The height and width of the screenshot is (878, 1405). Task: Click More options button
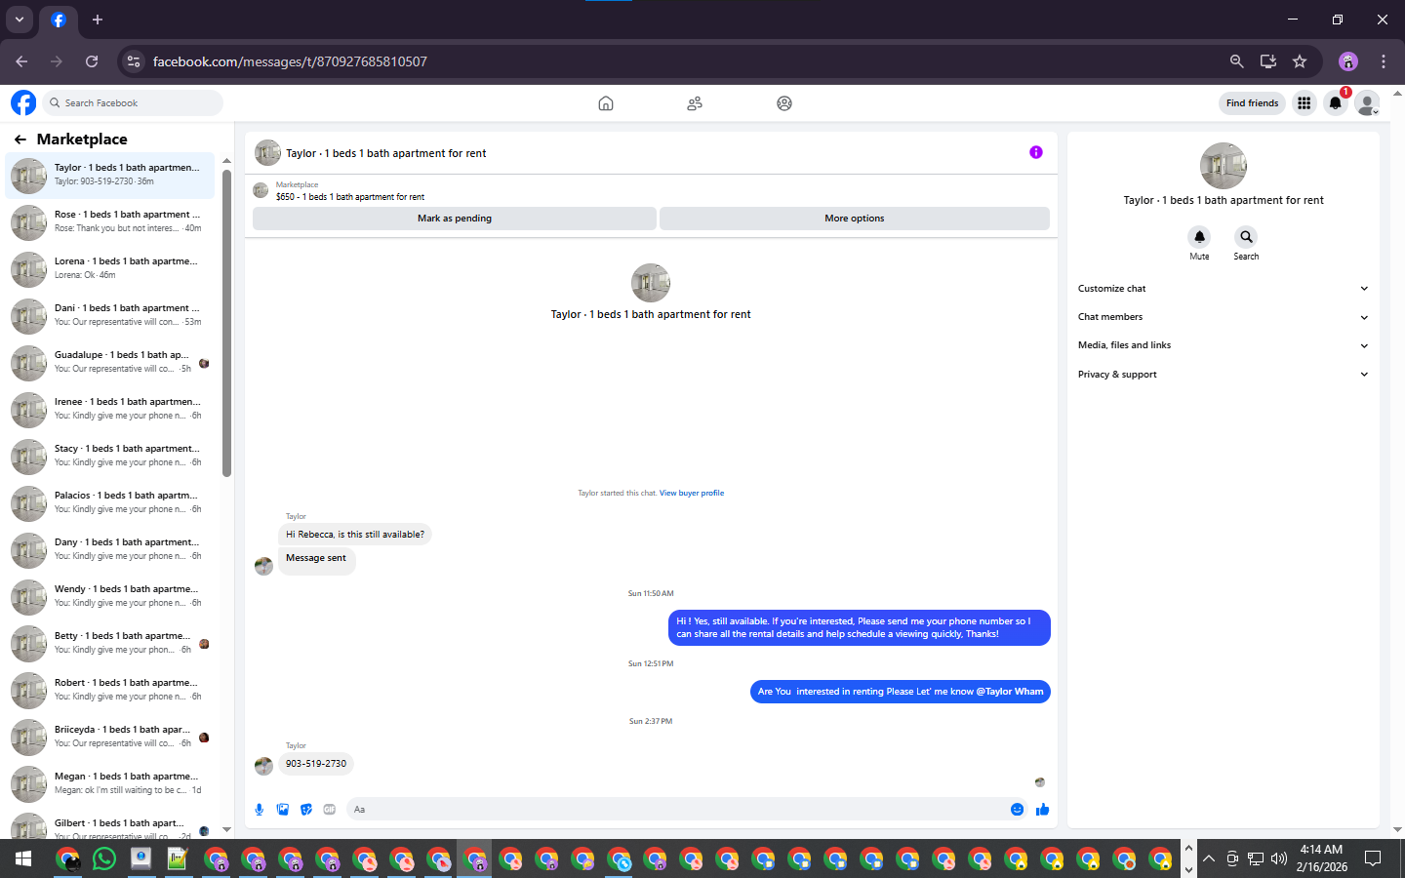tap(855, 219)
